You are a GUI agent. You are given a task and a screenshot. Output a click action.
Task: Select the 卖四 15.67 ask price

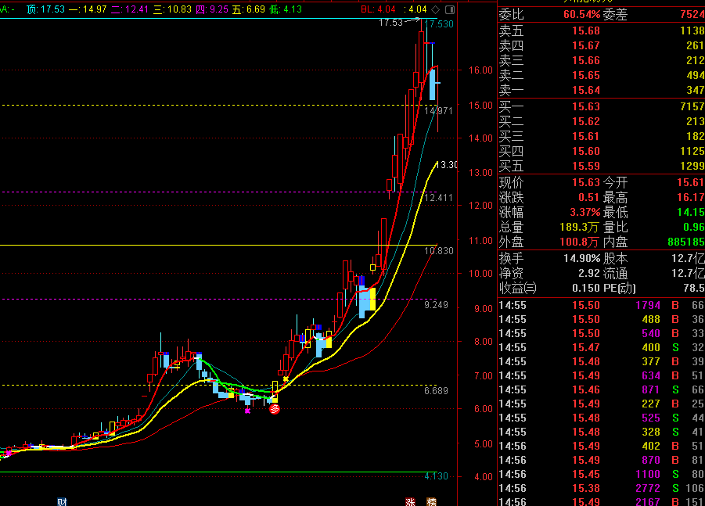586,45
